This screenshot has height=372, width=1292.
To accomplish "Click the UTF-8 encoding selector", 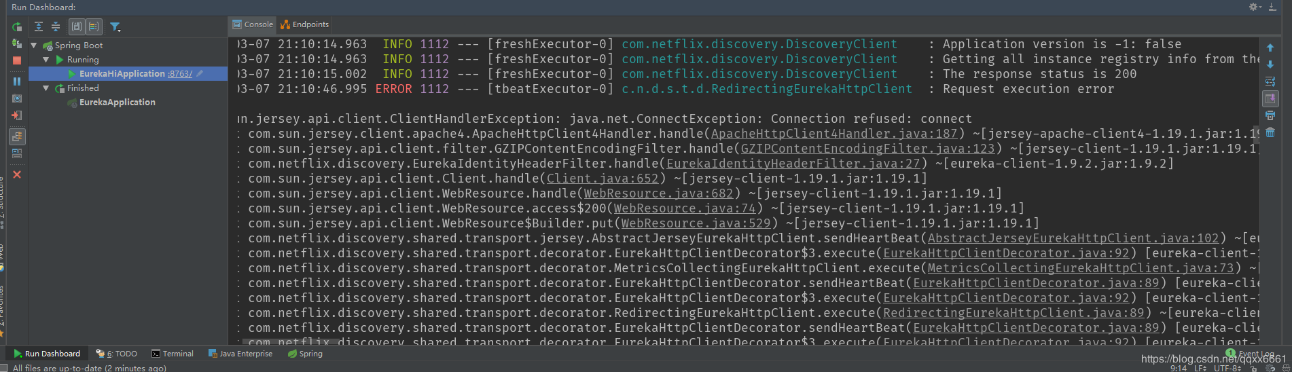I will coord(1228,368).
